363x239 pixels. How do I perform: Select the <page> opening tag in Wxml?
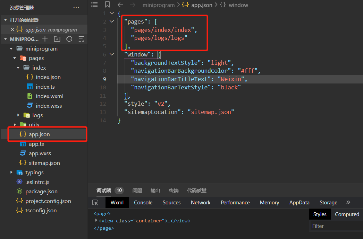tap(102, 214)
